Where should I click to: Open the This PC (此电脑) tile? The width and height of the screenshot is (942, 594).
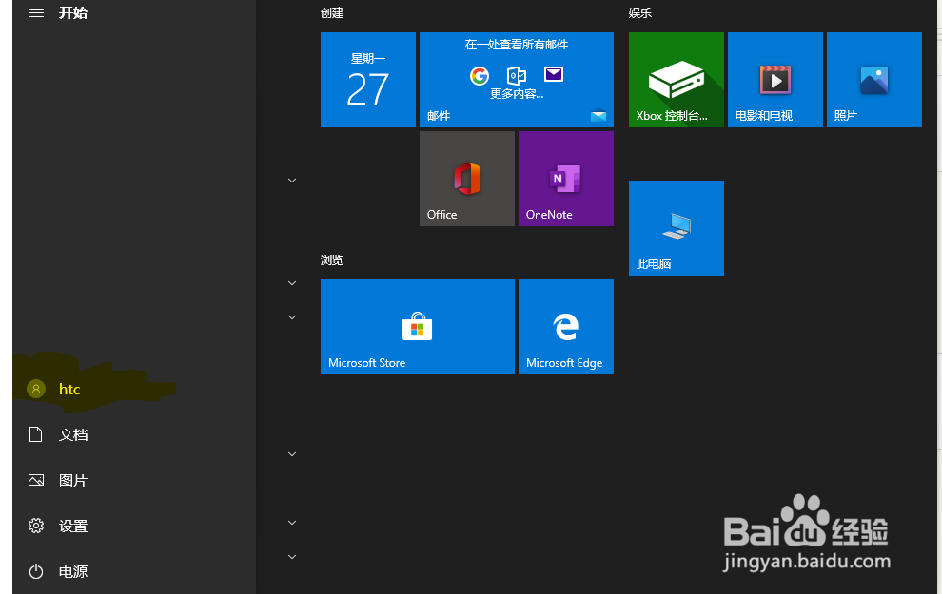coord(676,228)
